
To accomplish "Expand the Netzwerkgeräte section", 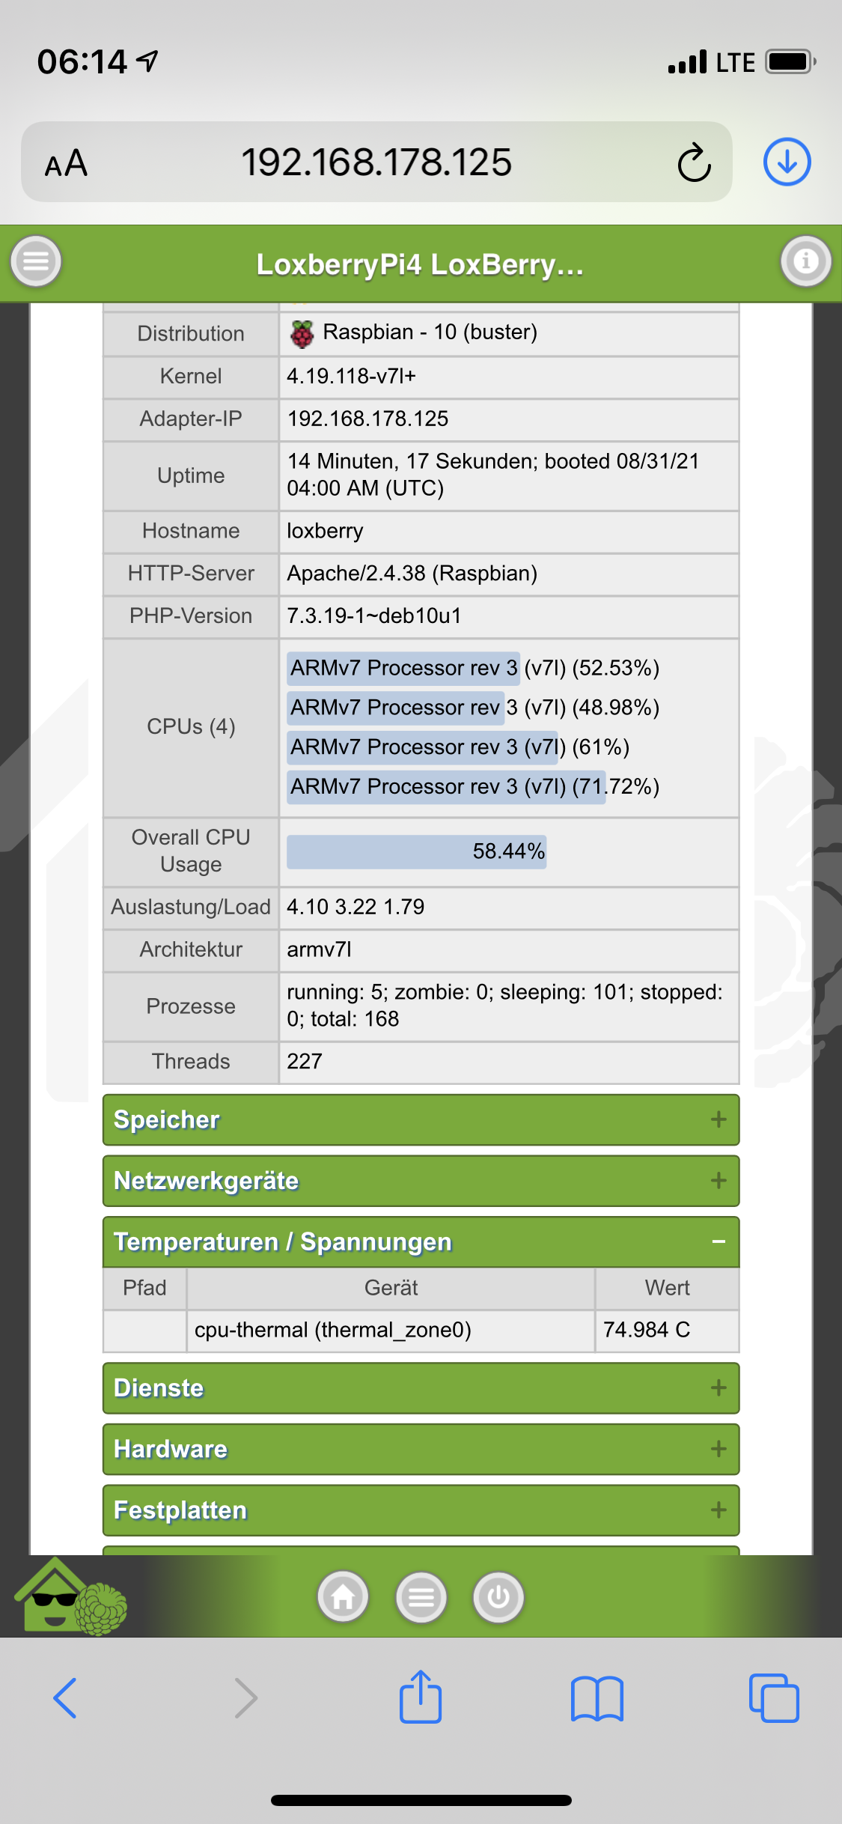I will [x=421, y=1181].
